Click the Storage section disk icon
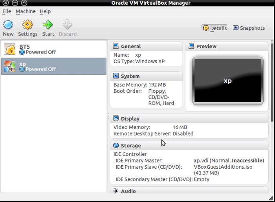Image resolution: width=275 pixels, height=202 pixels. (x=116, y=145)
